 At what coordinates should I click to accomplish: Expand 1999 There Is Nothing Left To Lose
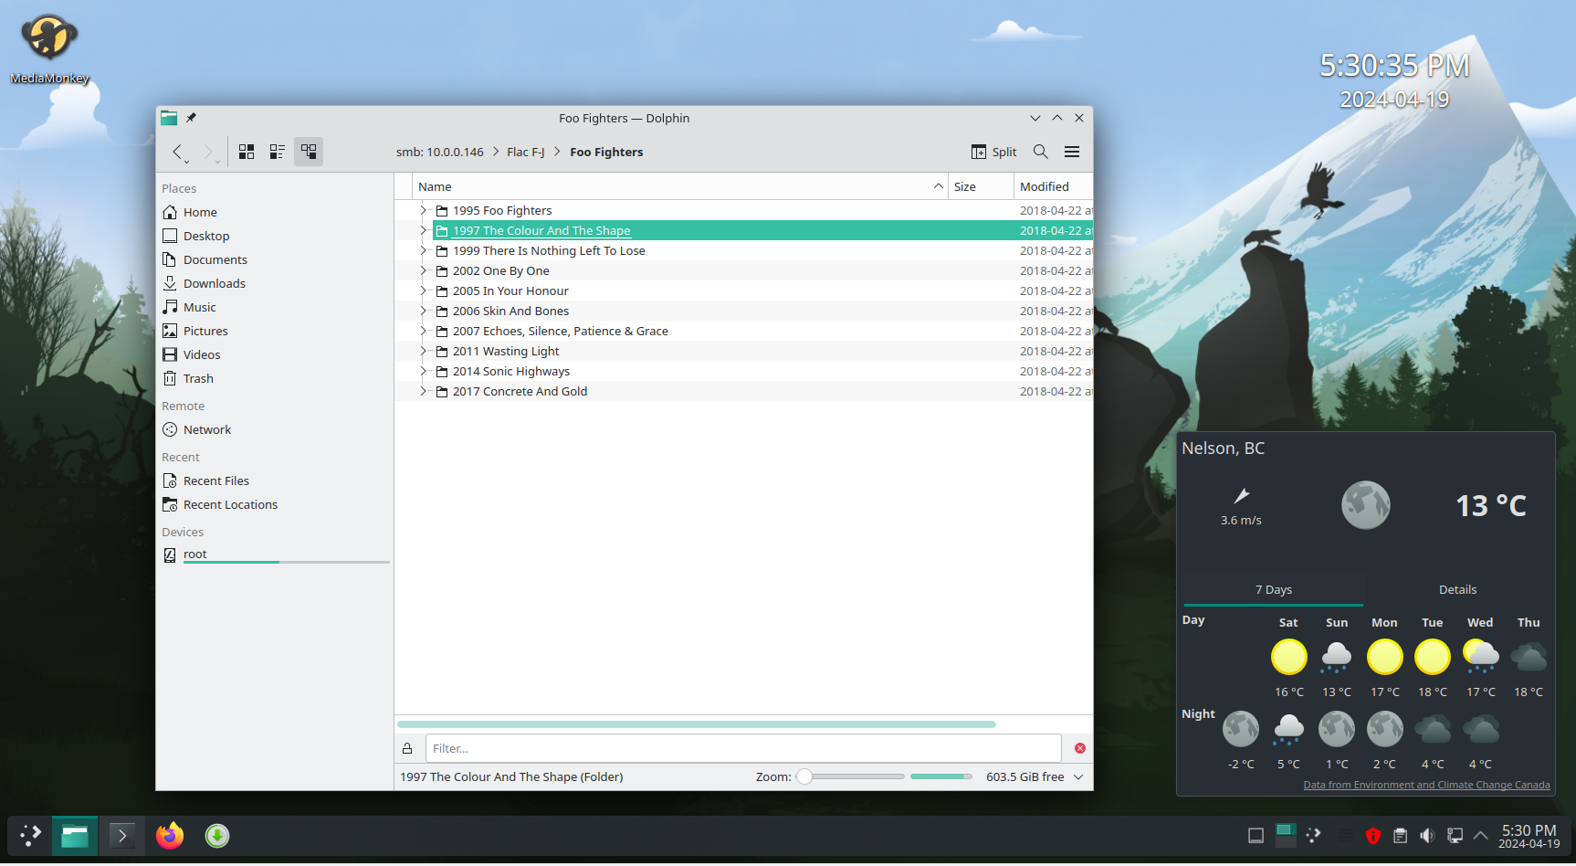[423, 250]
